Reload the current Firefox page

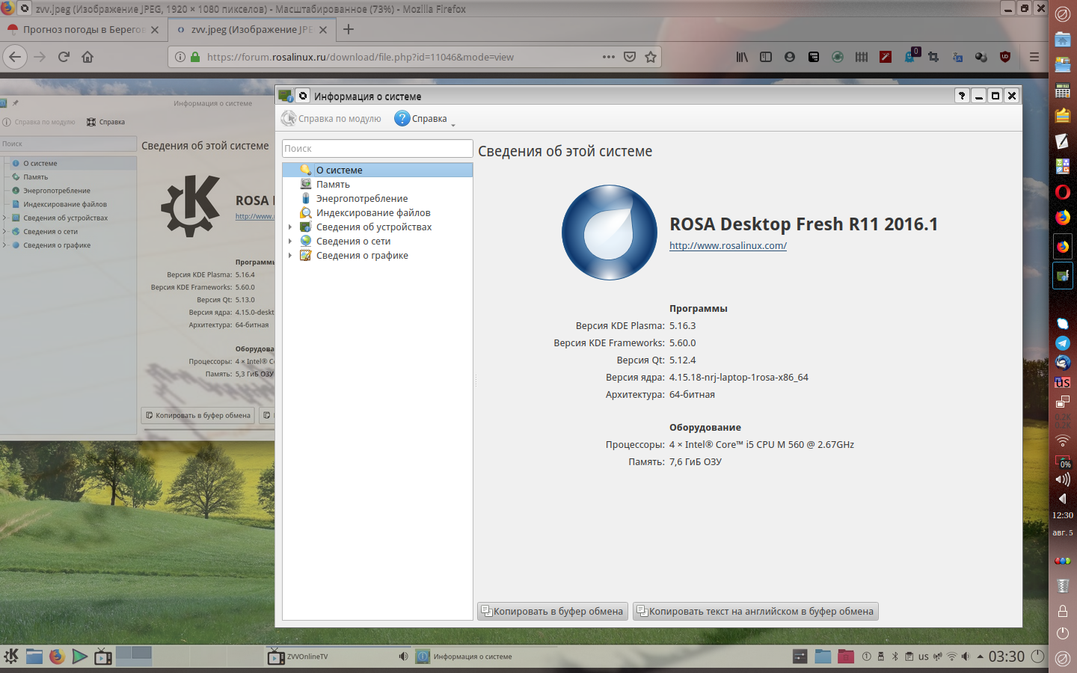64,57
